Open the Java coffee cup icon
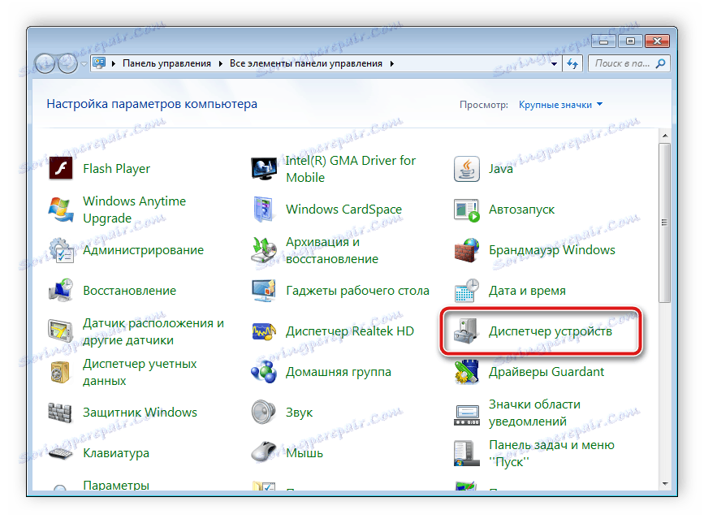Image resolution: width=704 pixels, height=523 pixels. point(466,169)
